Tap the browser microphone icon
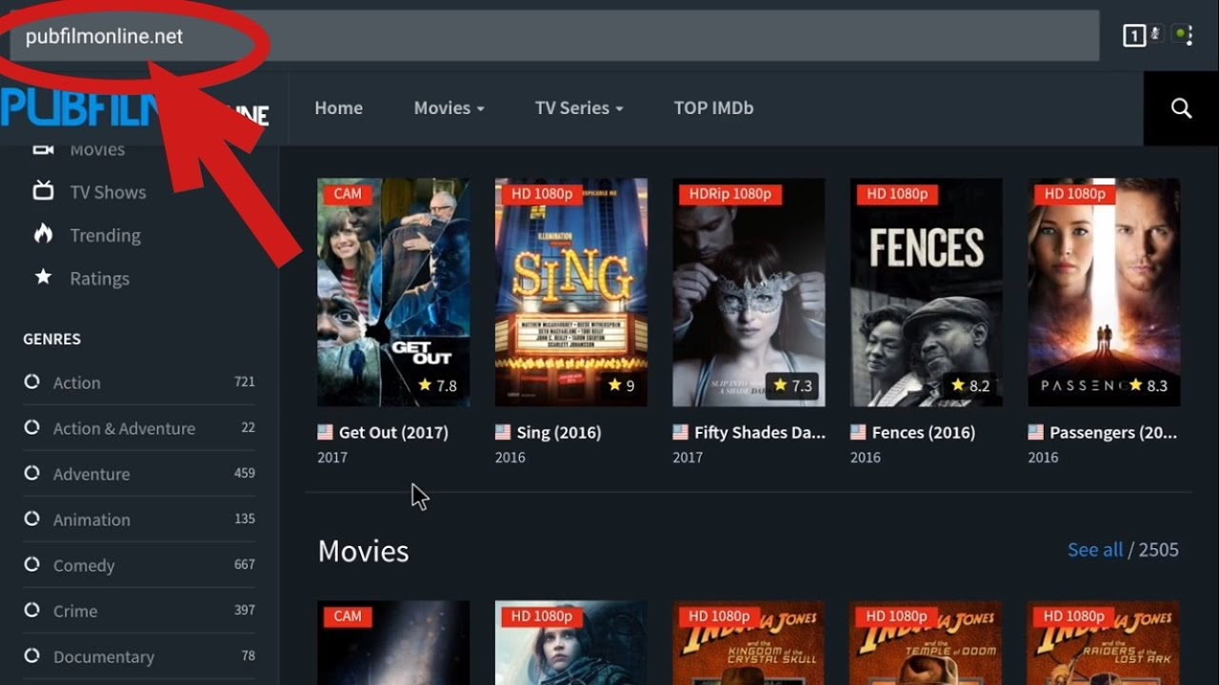Viewport: 1219px width, 685px height. pyautogui.click(x=1155, y=34)
